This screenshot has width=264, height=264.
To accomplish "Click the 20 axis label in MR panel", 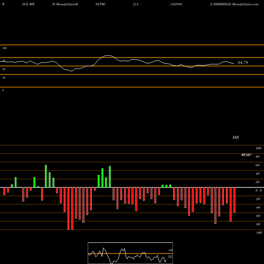I will point(257,182).
